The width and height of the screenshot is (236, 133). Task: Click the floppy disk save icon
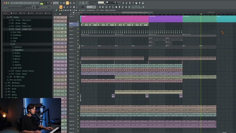point(136,3)
